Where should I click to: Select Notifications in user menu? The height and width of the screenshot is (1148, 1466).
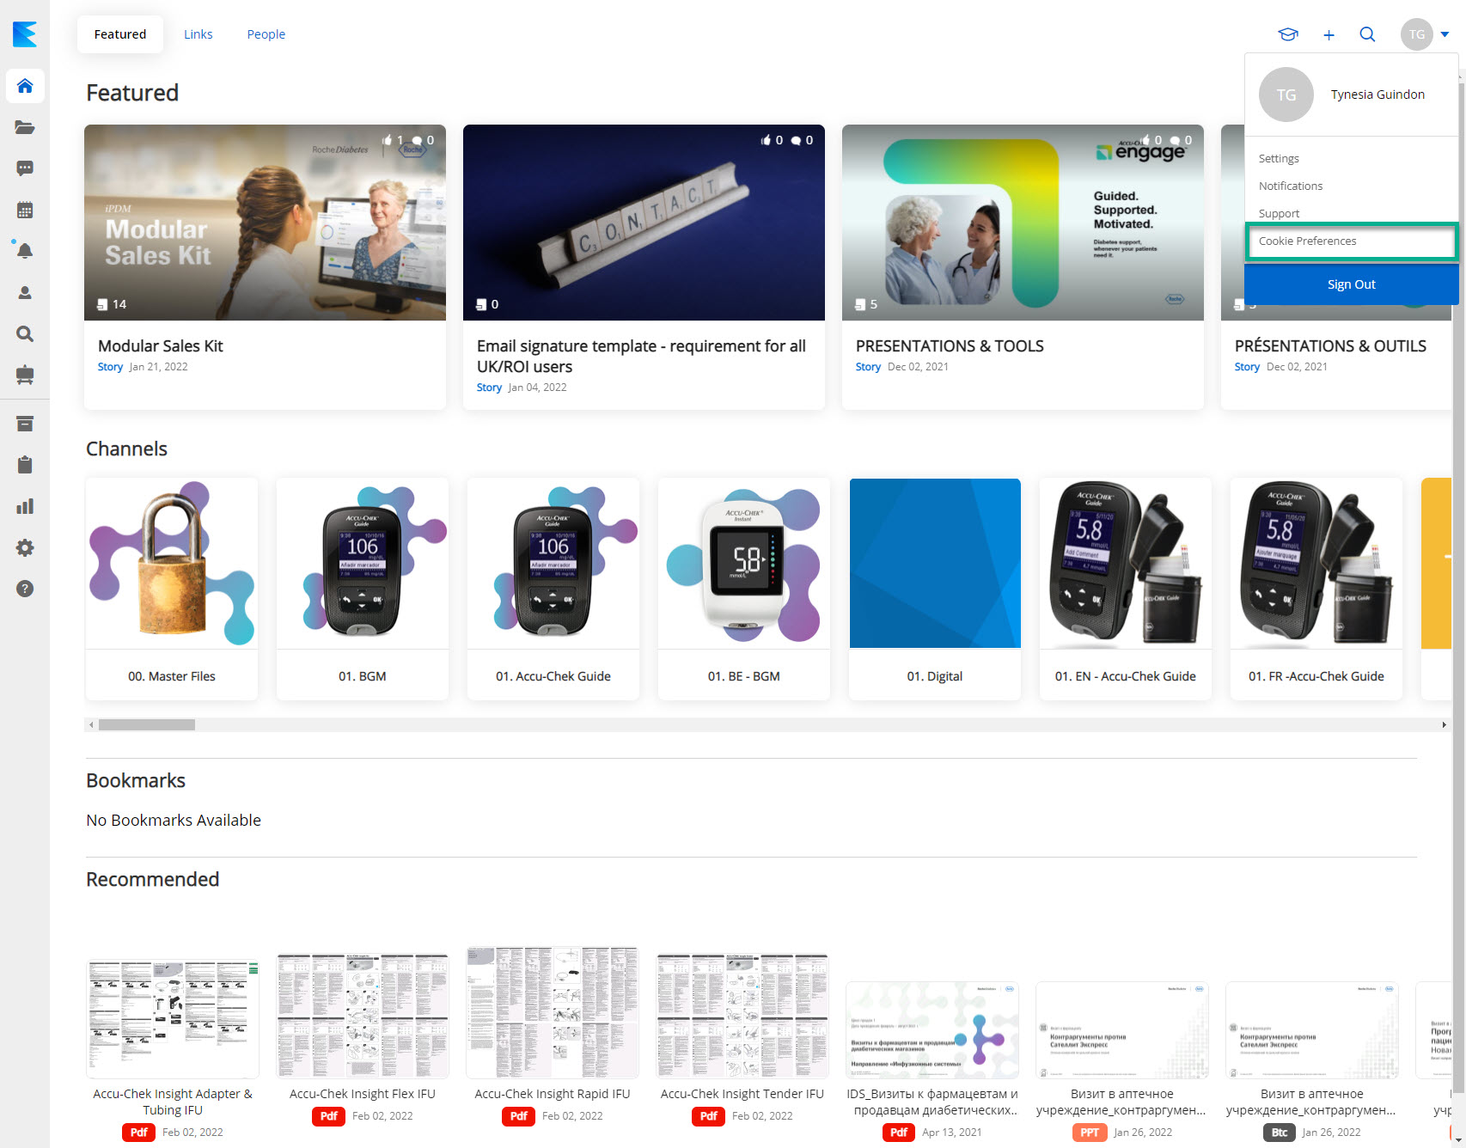1291,186
